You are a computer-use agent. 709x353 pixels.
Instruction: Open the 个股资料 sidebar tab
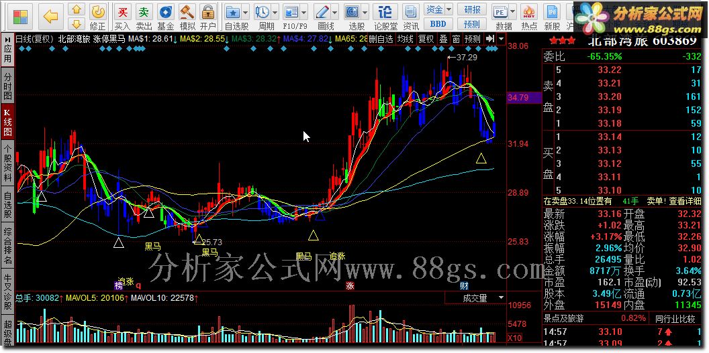point(7,163)
